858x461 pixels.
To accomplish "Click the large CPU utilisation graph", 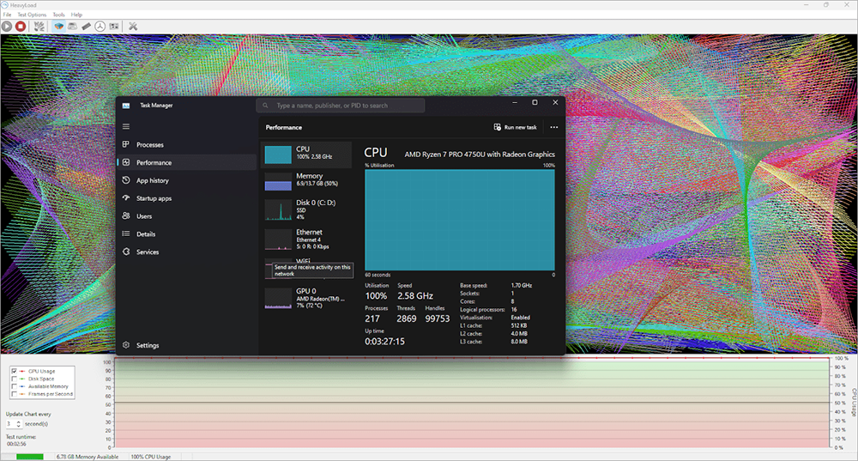I will 460,220.
